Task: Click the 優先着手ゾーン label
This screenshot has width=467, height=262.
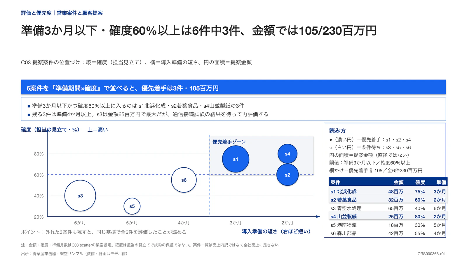Action: (229, 142)
